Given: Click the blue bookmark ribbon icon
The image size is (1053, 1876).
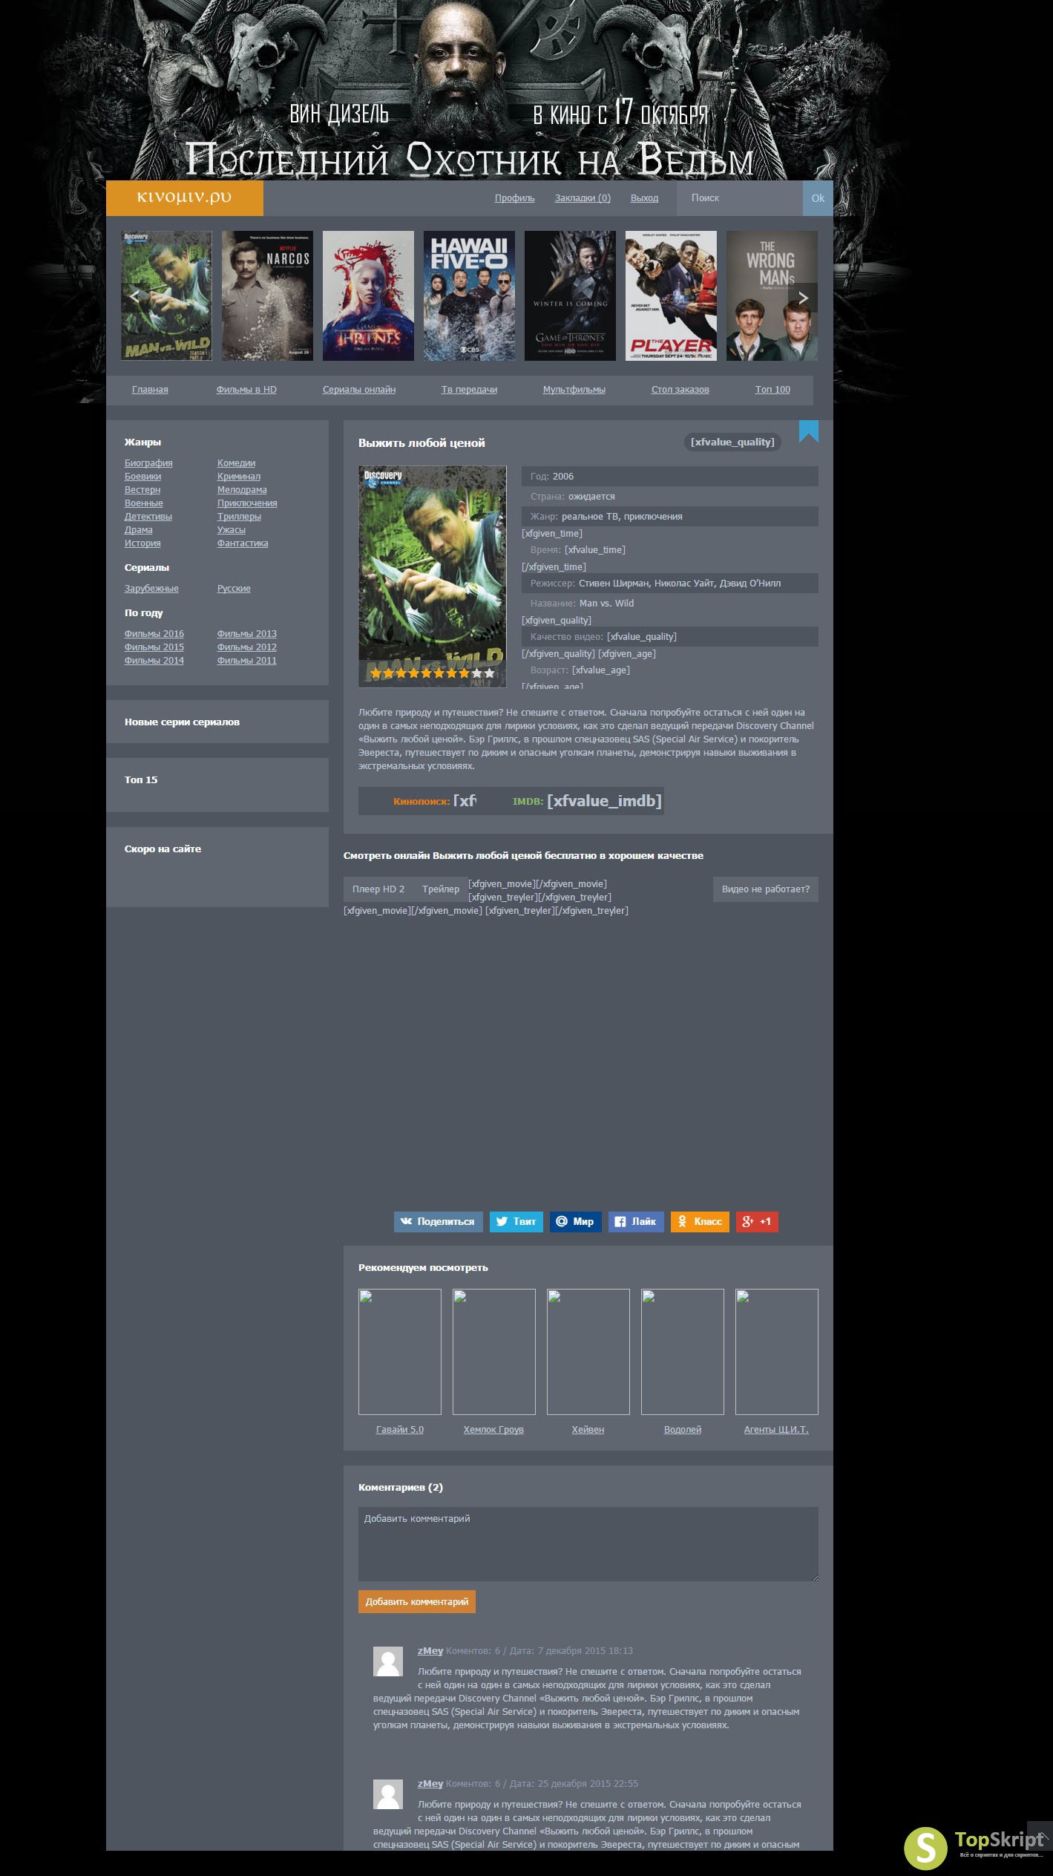Looking at the screenshot, I should [808, 431].
